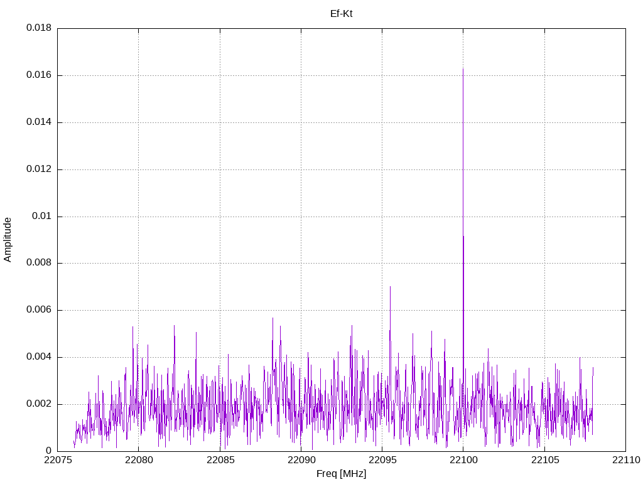Select the Freq [MHz] x-axis label

coord(341,474)
